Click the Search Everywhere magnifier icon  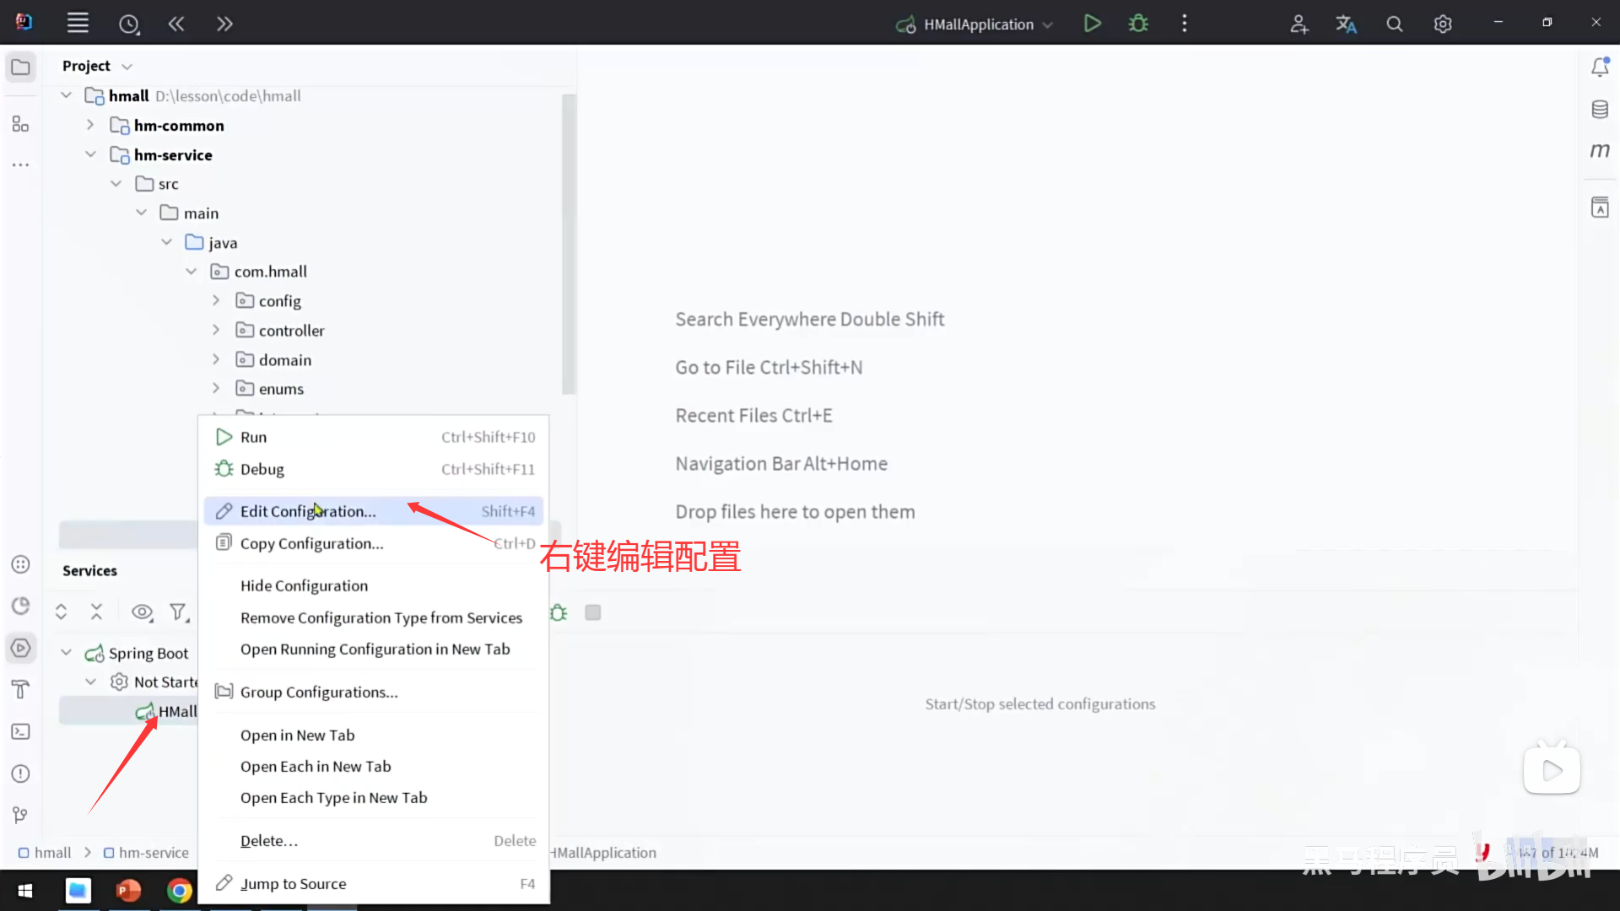(1394, 23)
